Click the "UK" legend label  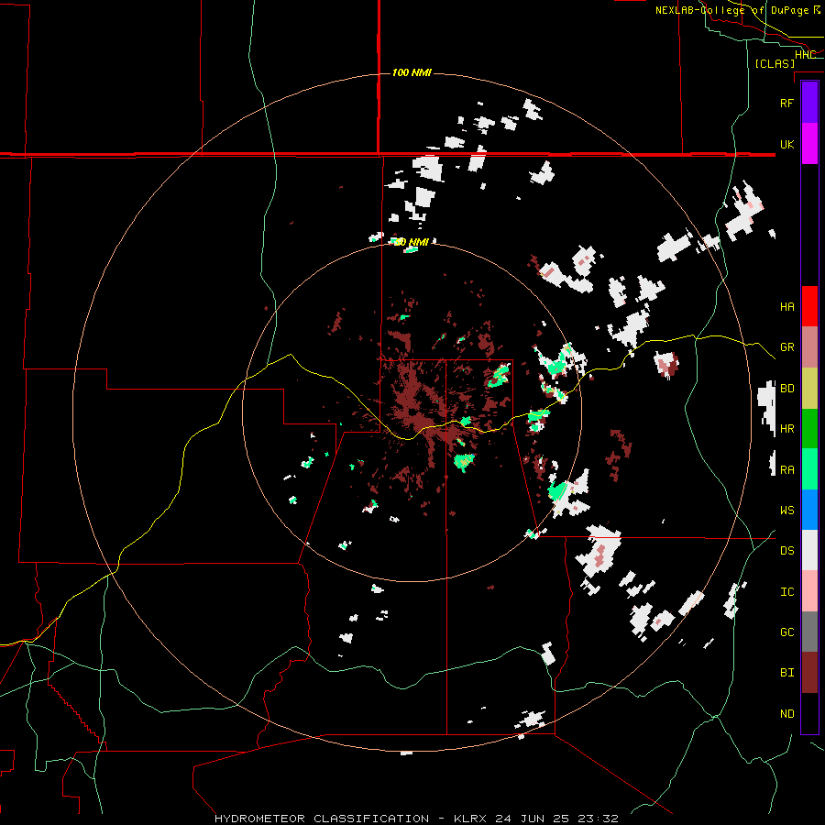(786, 144)
